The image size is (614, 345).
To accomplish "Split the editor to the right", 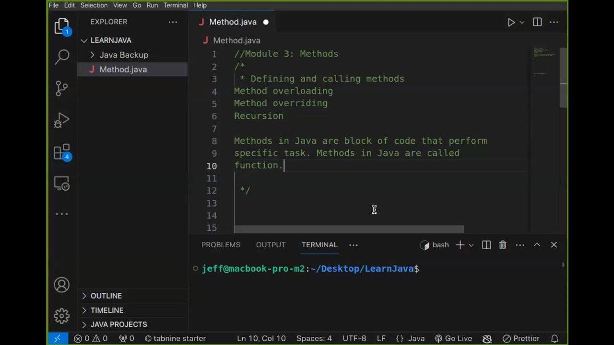I will [537, 22].
